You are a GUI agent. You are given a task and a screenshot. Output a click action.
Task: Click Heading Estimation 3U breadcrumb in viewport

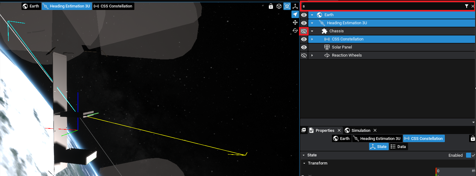click(x=67, y=6)
